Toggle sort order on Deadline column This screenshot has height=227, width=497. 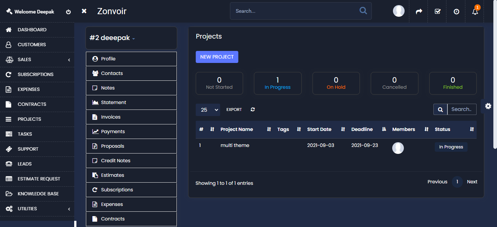384,130
